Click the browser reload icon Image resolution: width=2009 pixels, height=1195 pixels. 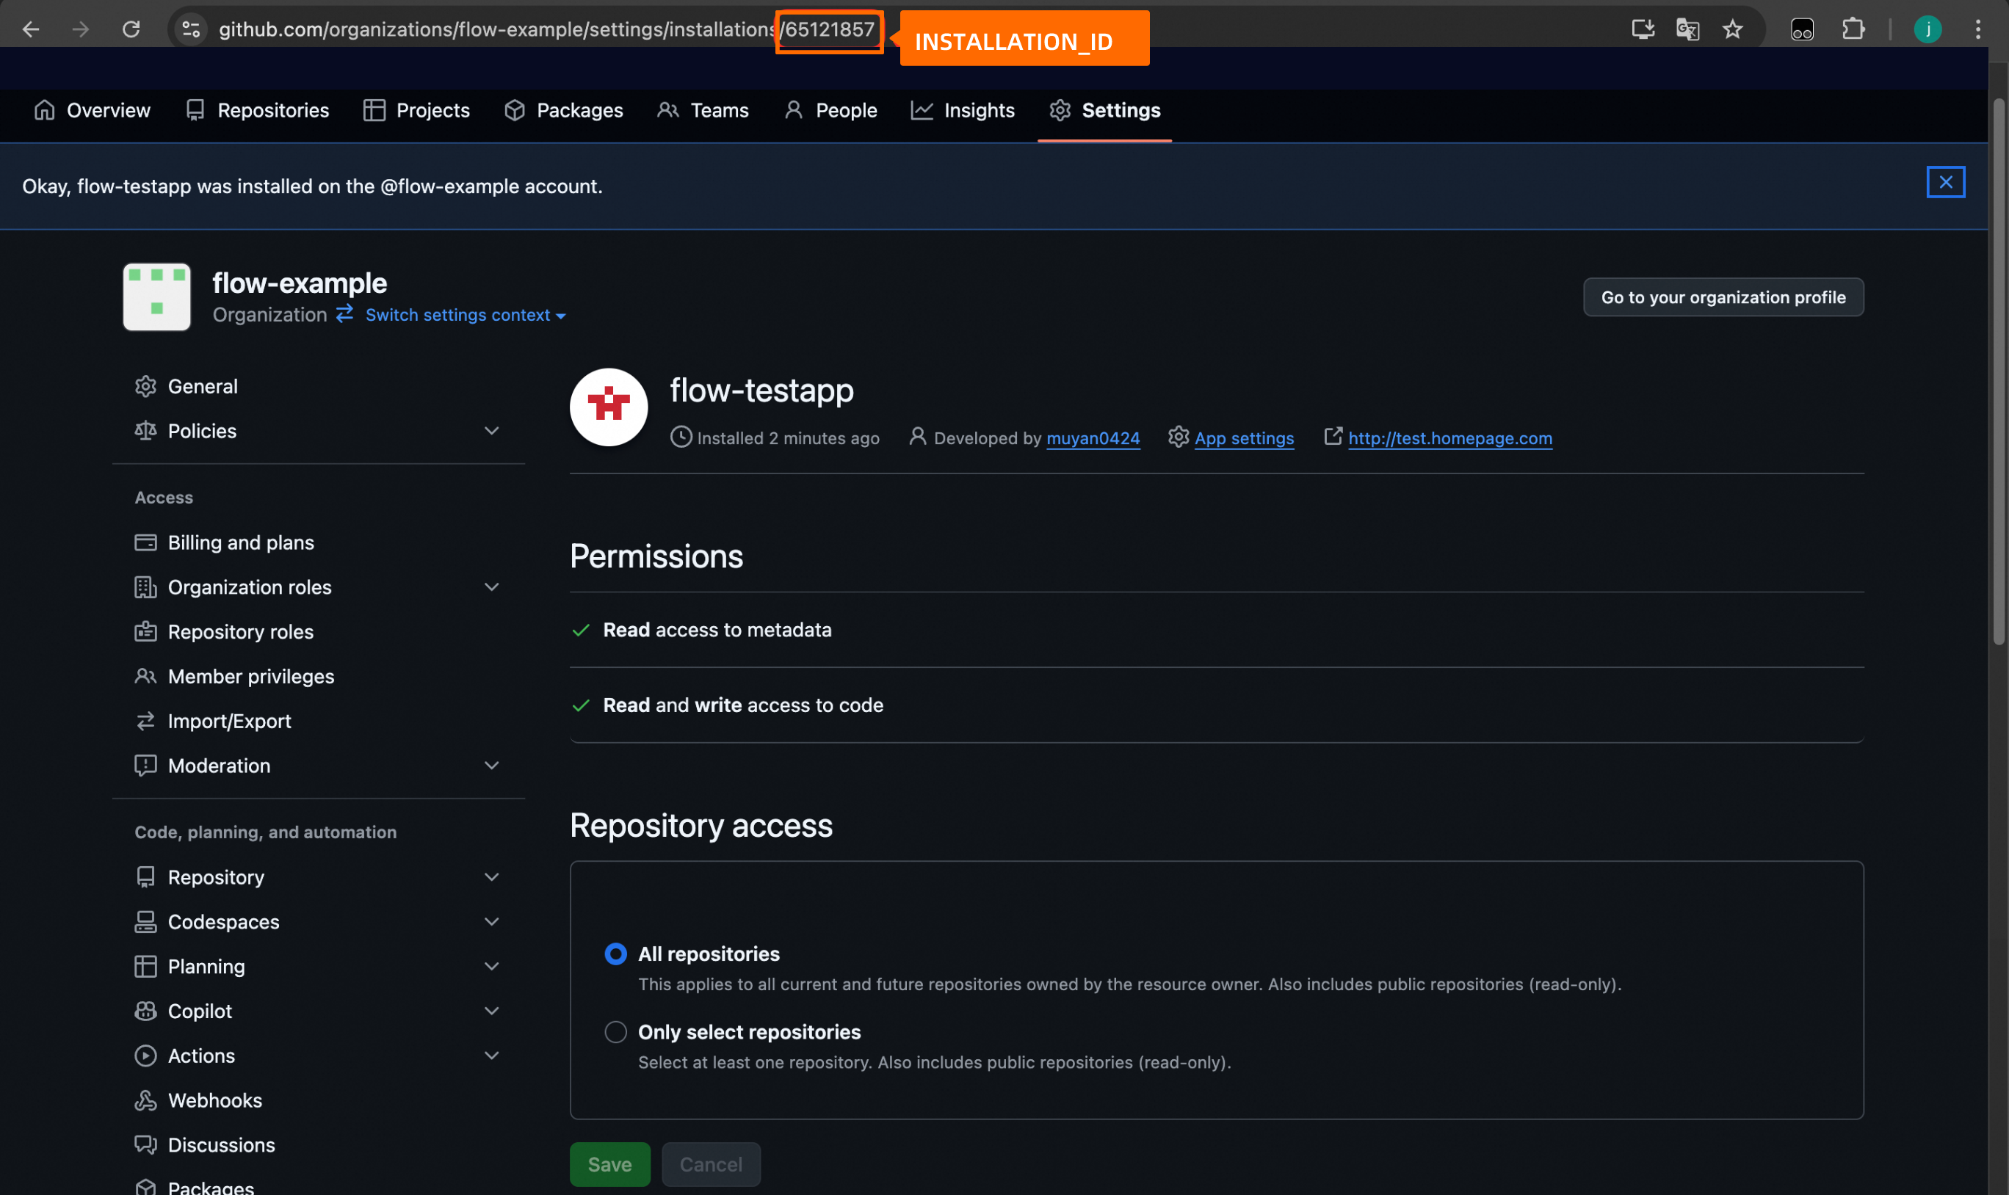click(131, 30)
